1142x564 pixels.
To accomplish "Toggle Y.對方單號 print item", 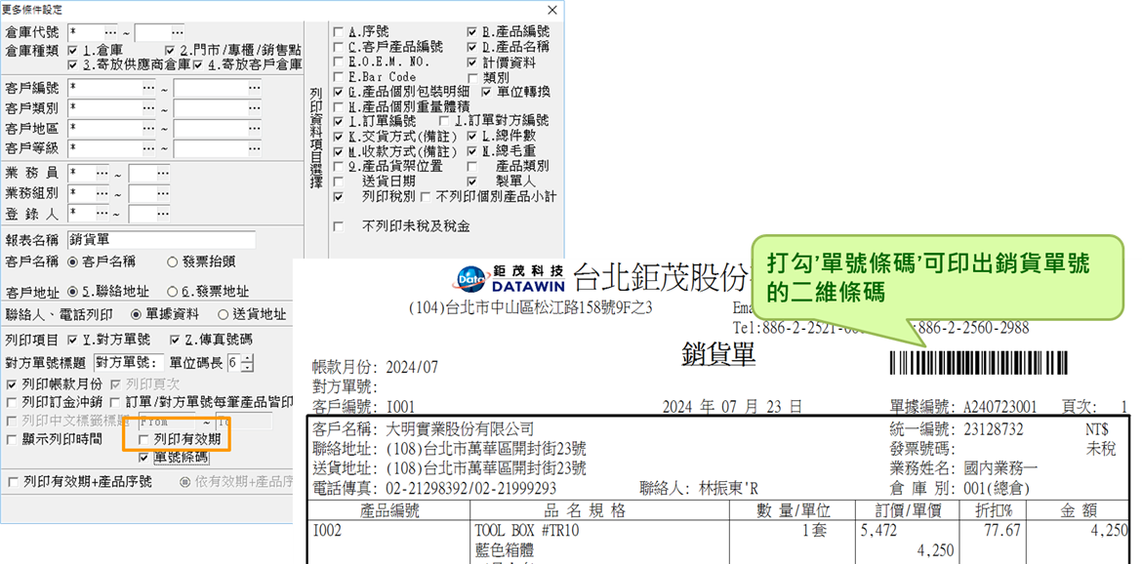I will click(72, 340).
